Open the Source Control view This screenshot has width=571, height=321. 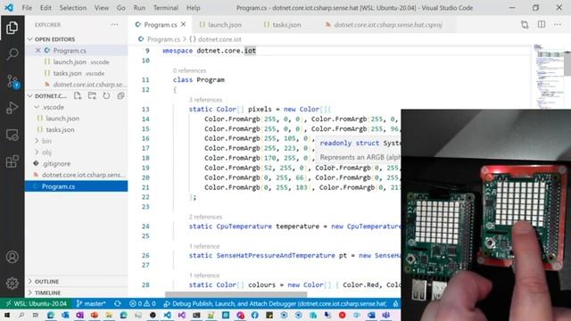pyautogui.click(x=12, y=81)
